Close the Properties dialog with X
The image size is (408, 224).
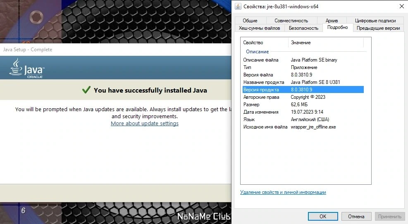[x=401, y=6]
